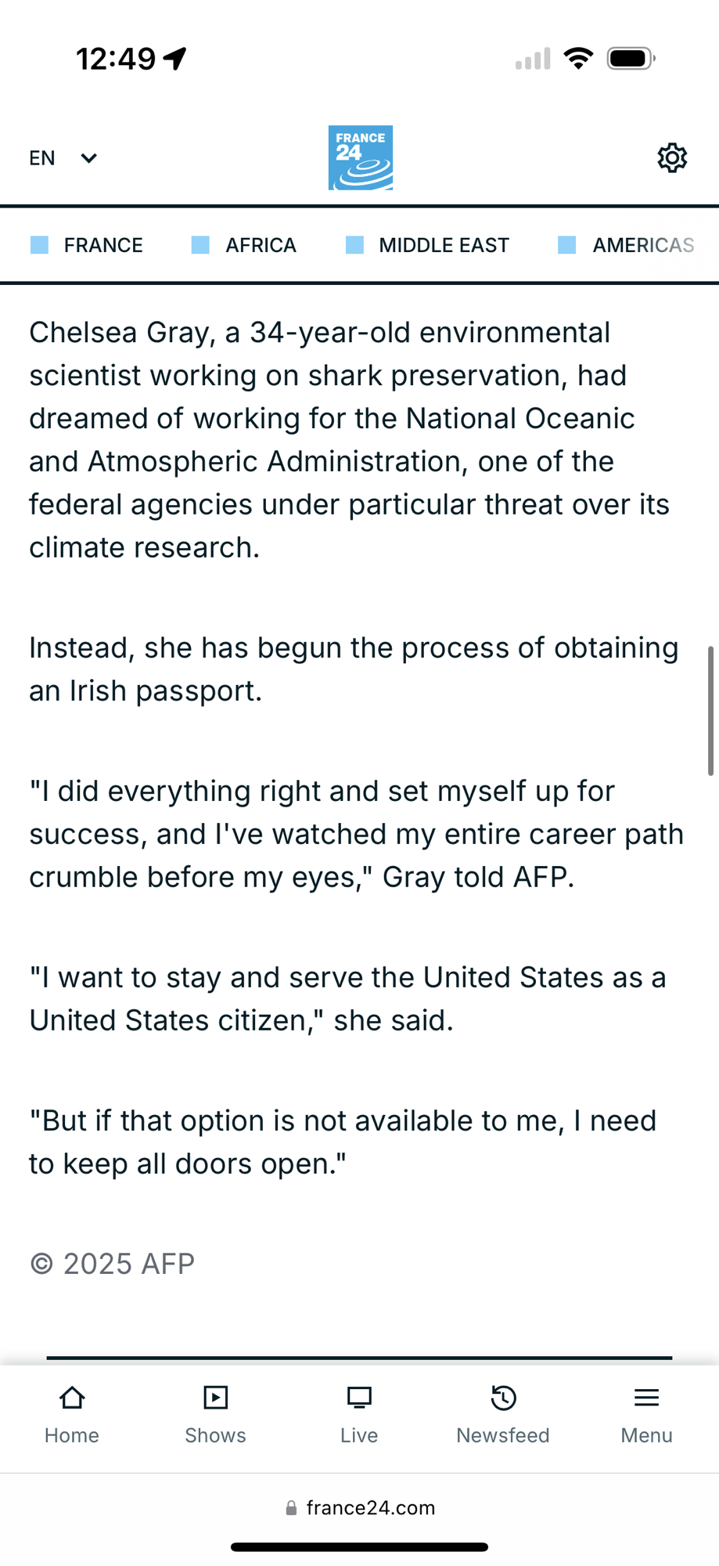Tap the location arrow in status bar
The width and height of the screenshot is (719, 1566).
[x=175, y=58]
